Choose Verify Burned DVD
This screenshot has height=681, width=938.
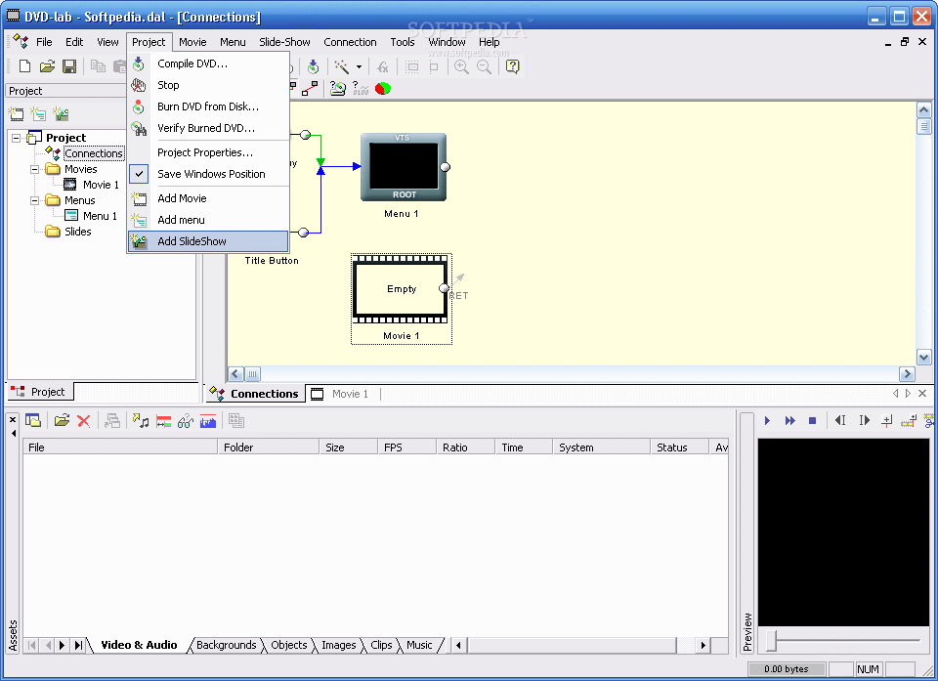(208, 128)
